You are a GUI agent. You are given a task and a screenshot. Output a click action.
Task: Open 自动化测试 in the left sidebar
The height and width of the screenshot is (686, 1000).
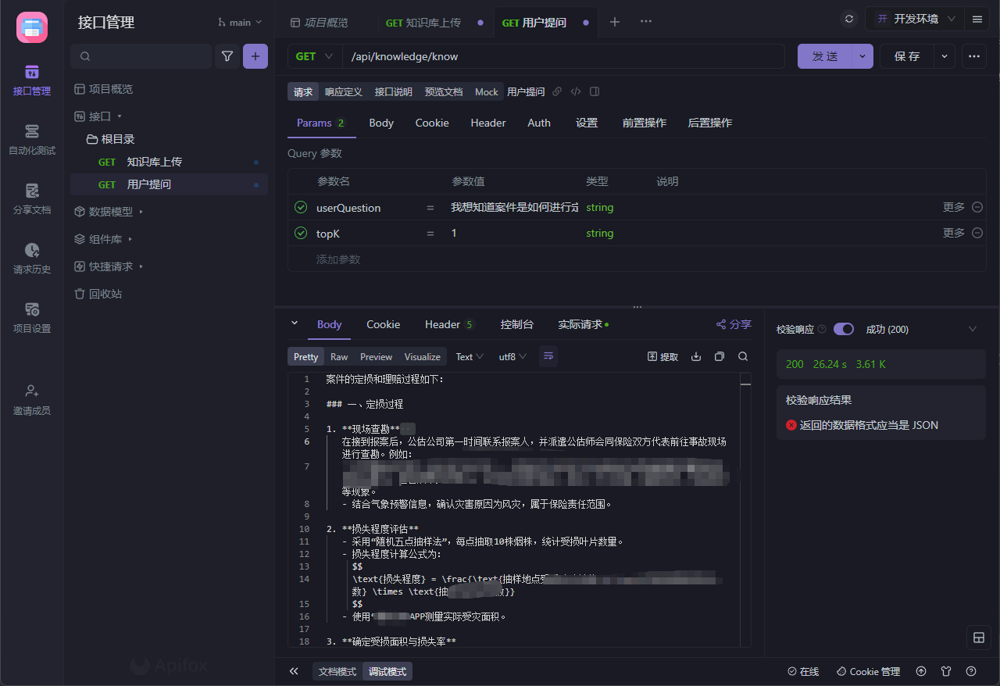[32, 139]
